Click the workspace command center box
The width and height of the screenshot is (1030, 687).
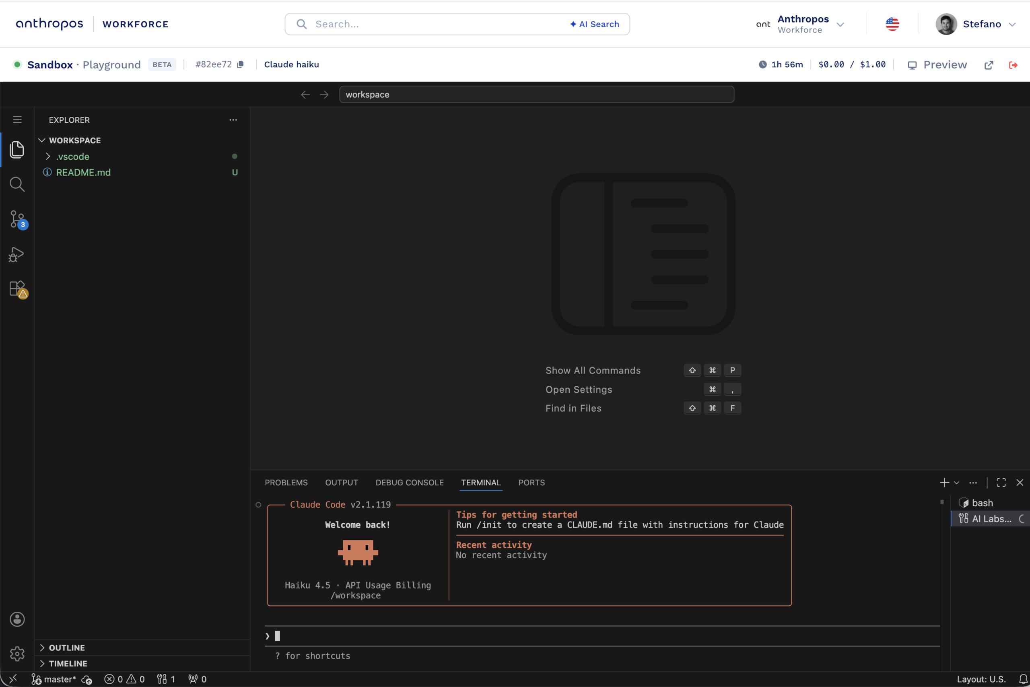point(536,95)
